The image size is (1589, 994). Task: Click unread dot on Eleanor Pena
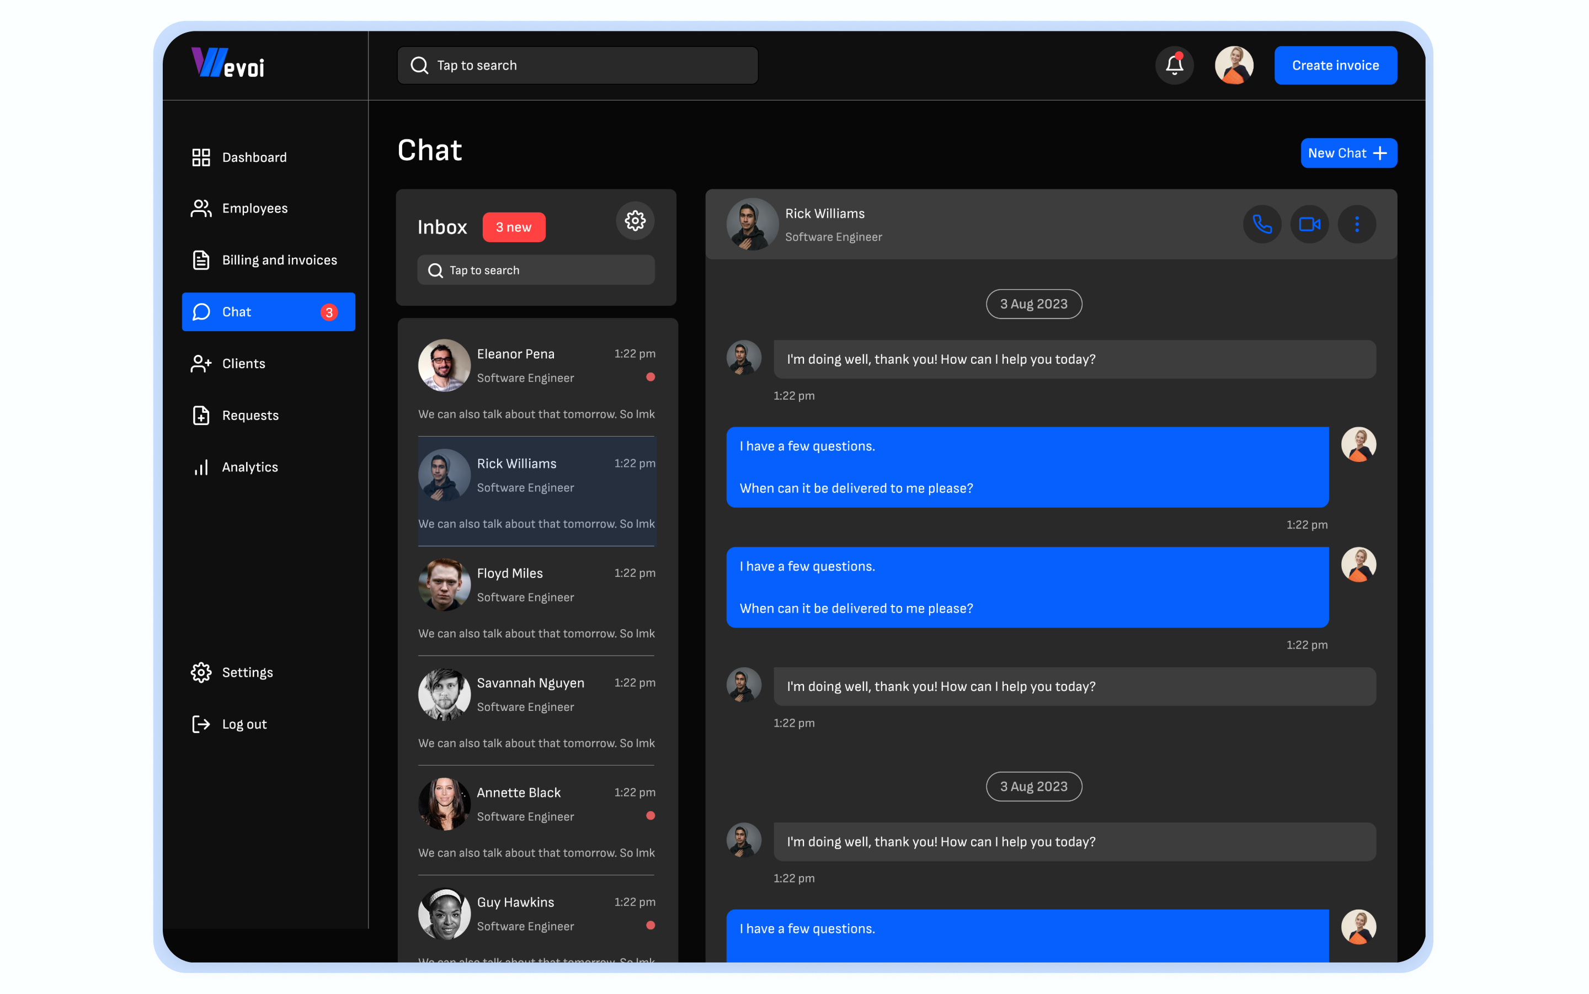coord(650,378)
